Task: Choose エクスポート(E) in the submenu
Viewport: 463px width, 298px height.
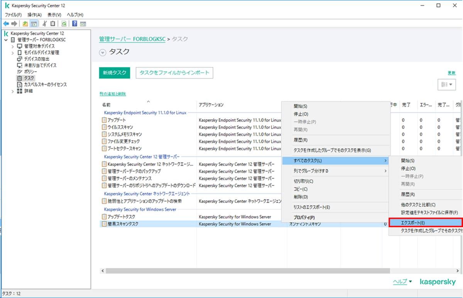Action: pyautogui.click(x=426, y=223)
